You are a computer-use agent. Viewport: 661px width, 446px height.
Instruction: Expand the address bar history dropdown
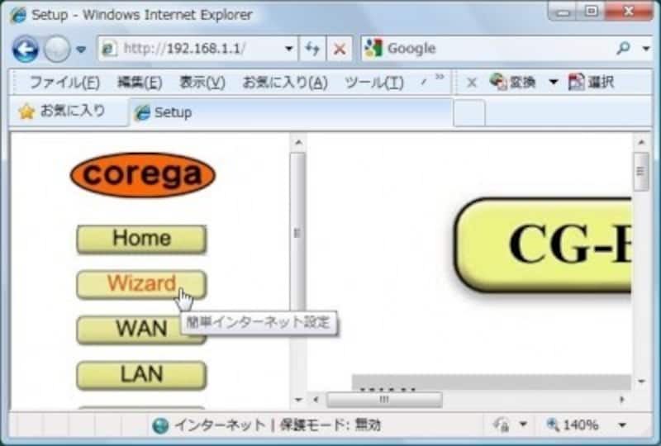tap(288, 49)
